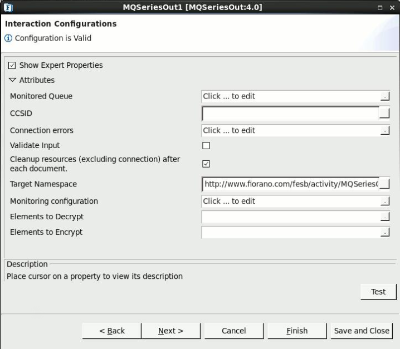400x349 pixels.
Task: Collapse the Attributes section
Action: tap(12, 80)
